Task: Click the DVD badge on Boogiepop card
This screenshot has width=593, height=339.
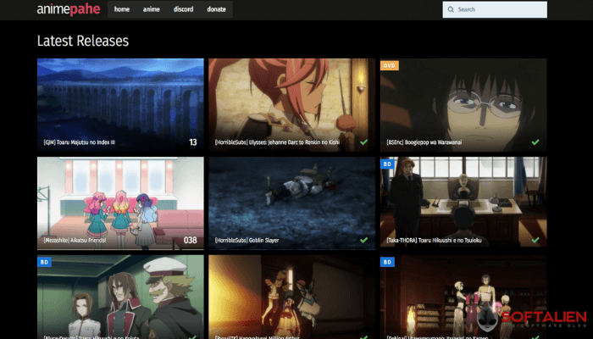Action: [x=389, y=65]
